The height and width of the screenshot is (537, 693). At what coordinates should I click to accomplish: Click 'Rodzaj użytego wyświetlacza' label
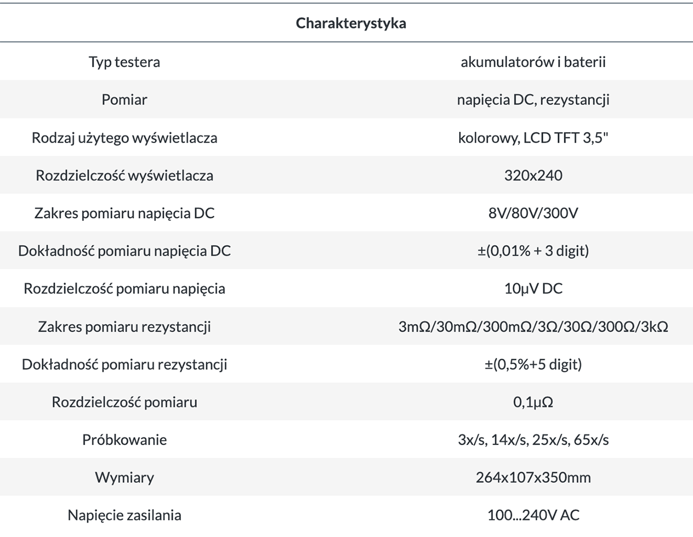[x=124, y=137]
